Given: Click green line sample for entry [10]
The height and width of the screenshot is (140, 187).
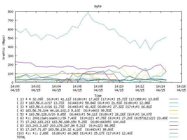Looking at the screenshot, I should [x=174, y=133].
